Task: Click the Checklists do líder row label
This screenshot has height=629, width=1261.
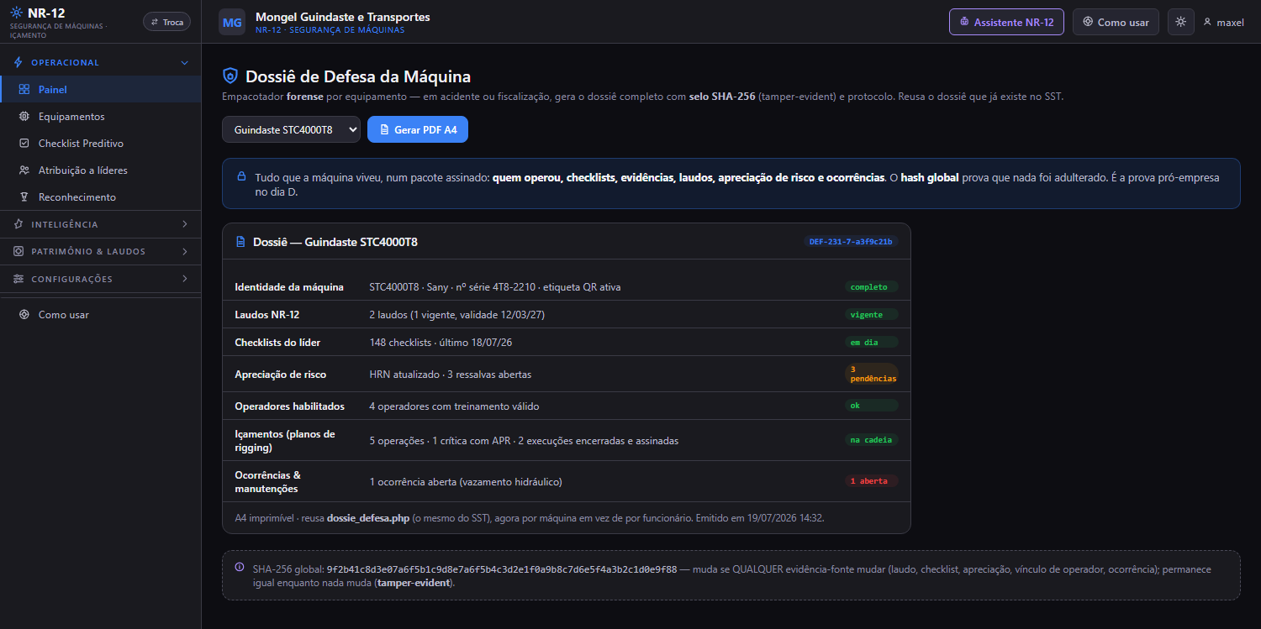Action: [277, 343]
